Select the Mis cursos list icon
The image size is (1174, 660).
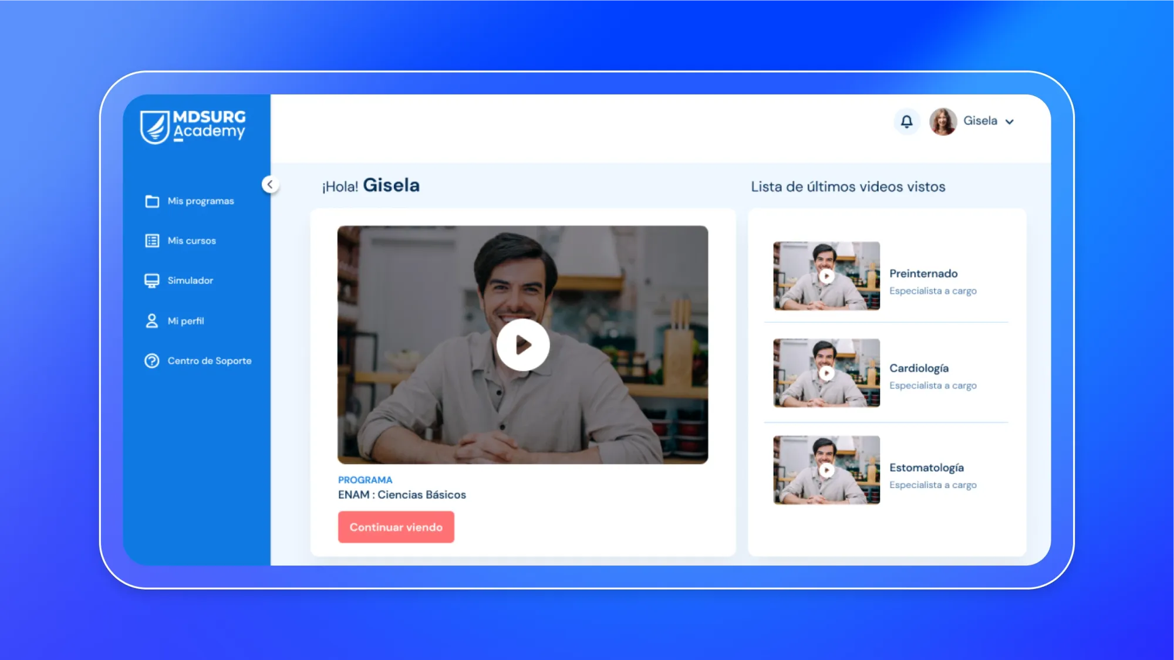pos(152,241)
